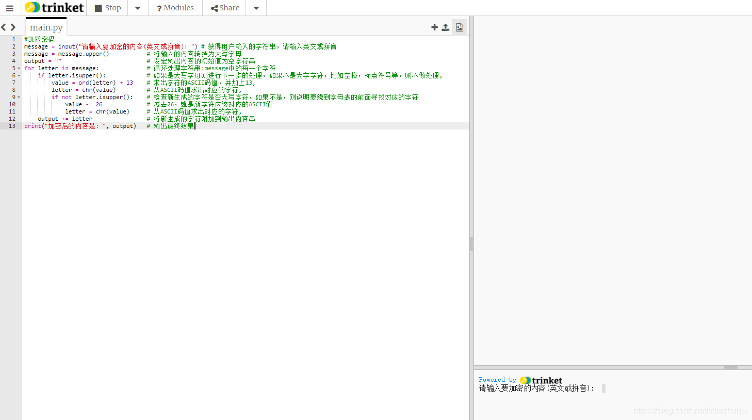
Task: Add a new file with plus icon
Action: click(434, 27)
